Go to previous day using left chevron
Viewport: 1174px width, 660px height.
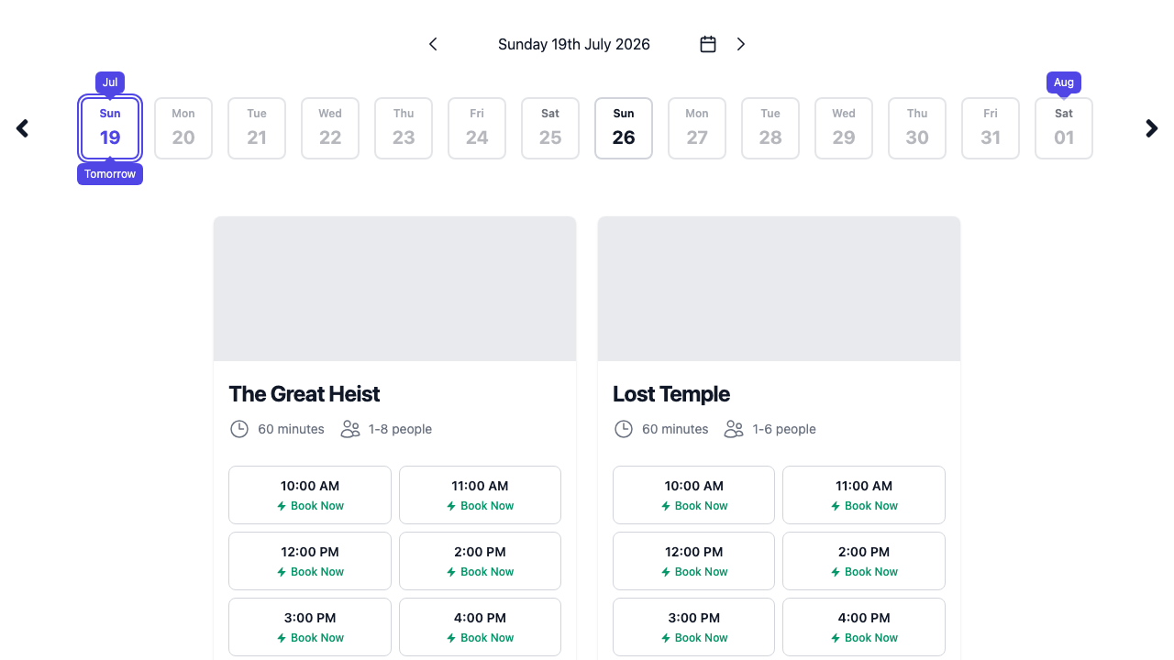click(433, 44)
